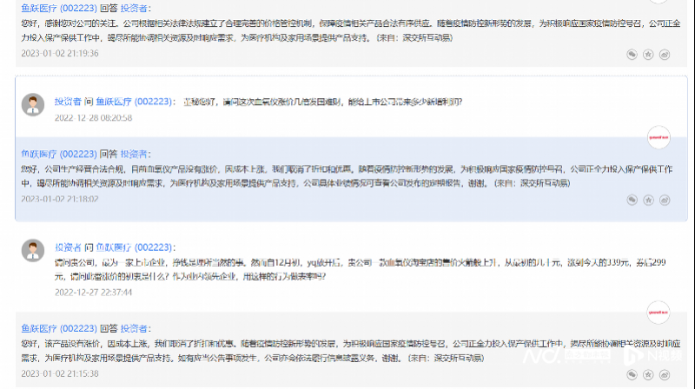Click 投资者 link in top reply header
Screen dimensions: 695x389
[134, 8]
